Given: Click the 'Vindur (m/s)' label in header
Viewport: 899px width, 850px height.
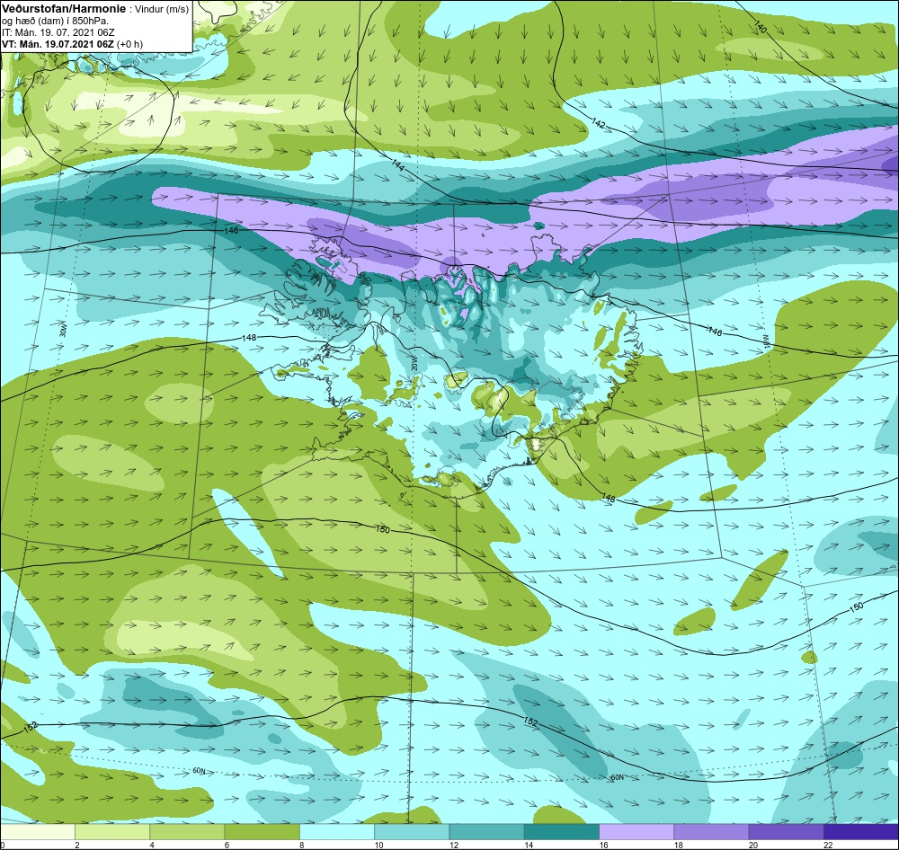Looking at the screenshot, I should tap(162, 10).
